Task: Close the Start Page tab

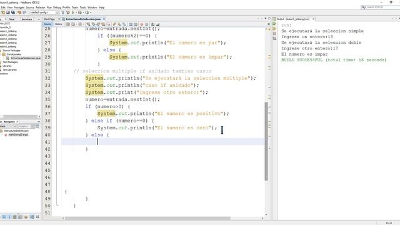Action: [59, 19]
